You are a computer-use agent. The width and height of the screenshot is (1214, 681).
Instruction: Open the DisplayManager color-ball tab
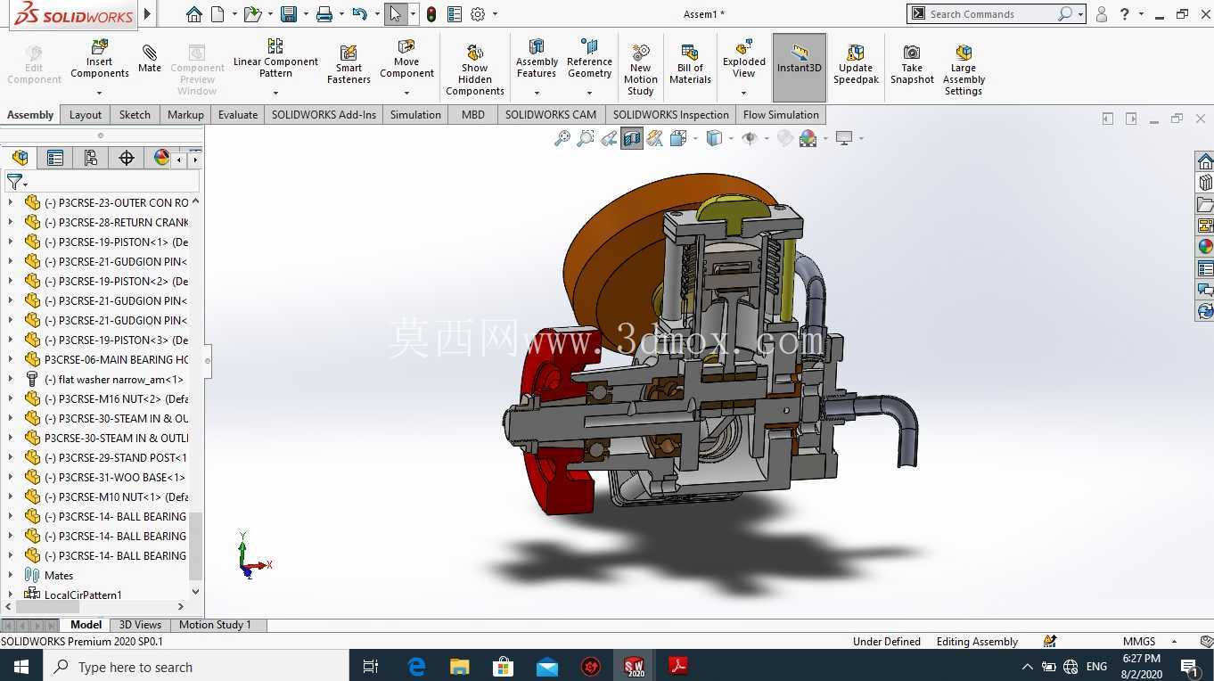(x=161, y=158)
